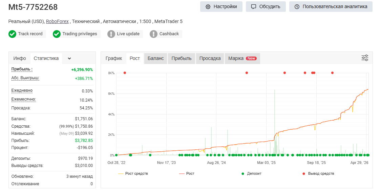Screen dimensions: 380x191
Task: Toggle the Депозит legend series
Action: point(251,173)
